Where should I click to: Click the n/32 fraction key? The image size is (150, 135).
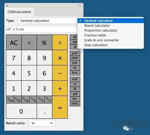coord(18,100)
